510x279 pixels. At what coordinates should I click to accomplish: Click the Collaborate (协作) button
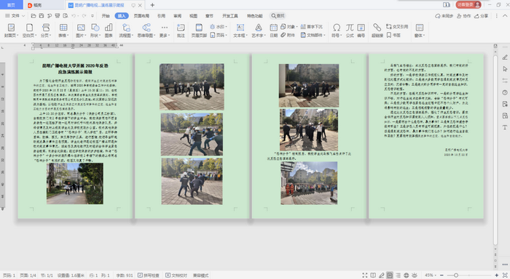(x=464, y=15)
